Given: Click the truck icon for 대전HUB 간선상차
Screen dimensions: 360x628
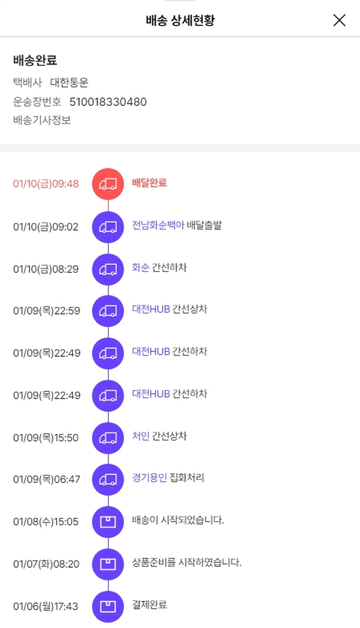Looking at the screenshot, I should (x=108, y=311).
